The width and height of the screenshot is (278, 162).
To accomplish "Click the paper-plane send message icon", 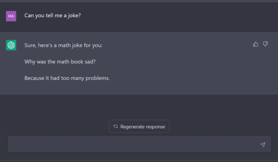I will (263, 145).
